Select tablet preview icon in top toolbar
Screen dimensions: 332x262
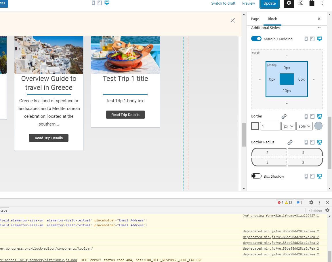click(x=100, y=3)
